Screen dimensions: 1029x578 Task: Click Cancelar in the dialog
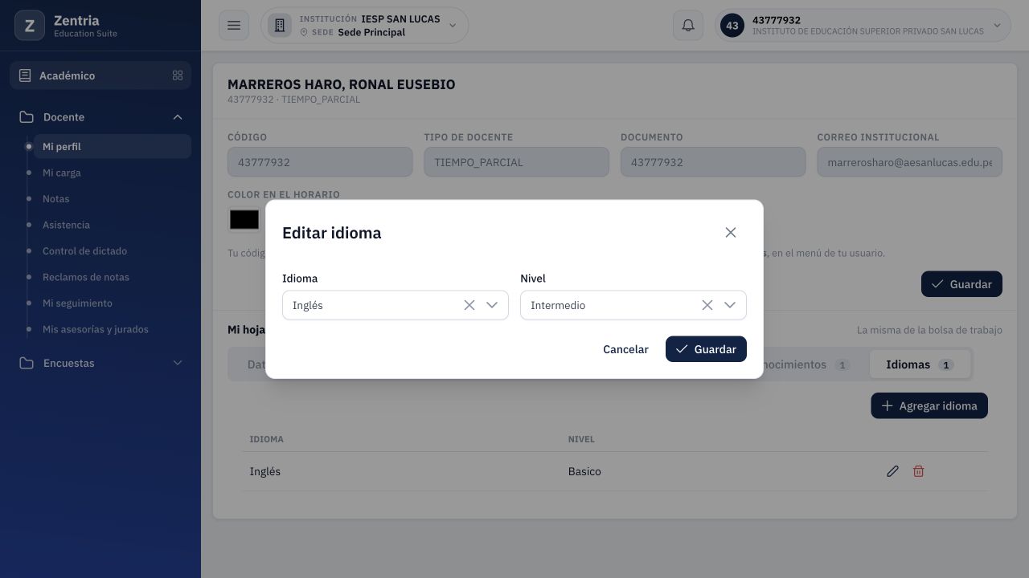[x=625, y=349]
